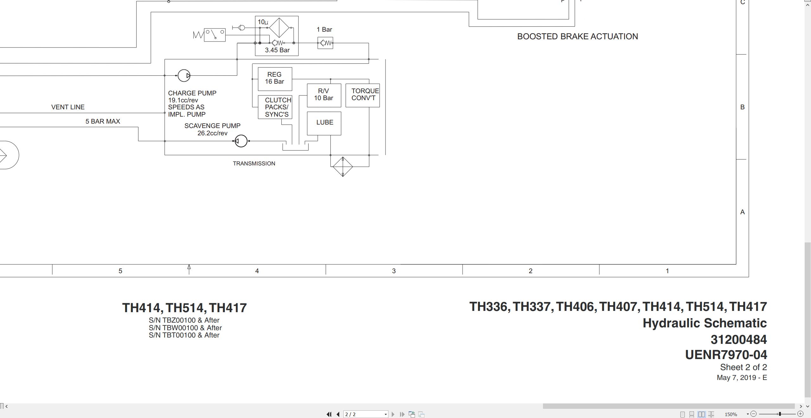Click the Hydraulic Schematic title
811x418 pixels.
tap(705, 323)
